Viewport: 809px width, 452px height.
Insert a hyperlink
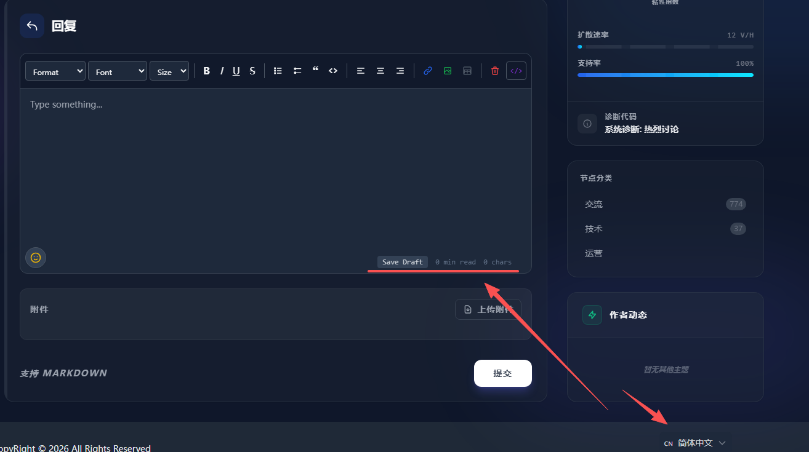pos(428,71)
